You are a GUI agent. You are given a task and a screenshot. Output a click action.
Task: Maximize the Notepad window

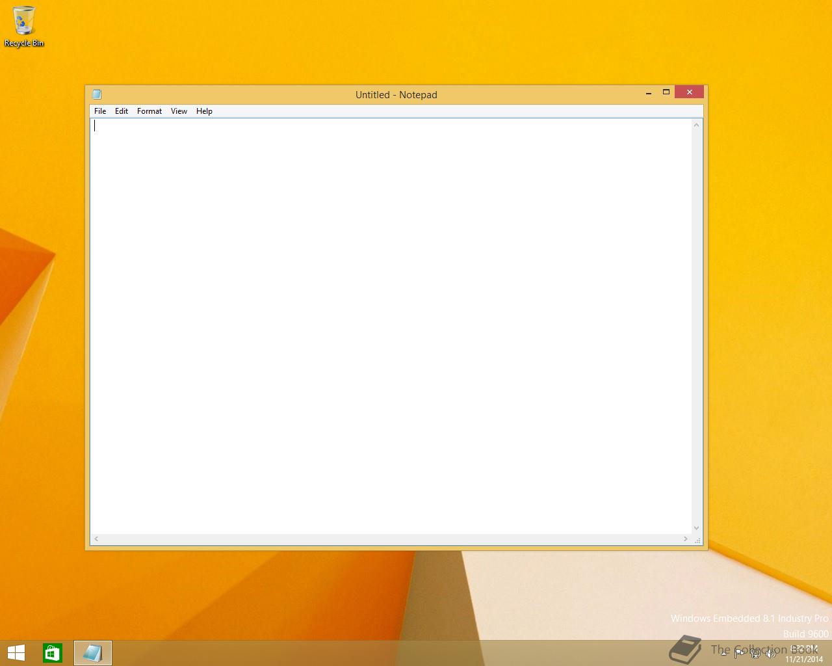click(x=666, y=92)
